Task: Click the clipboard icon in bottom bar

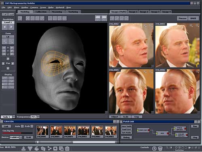Action: click(67, 148)
